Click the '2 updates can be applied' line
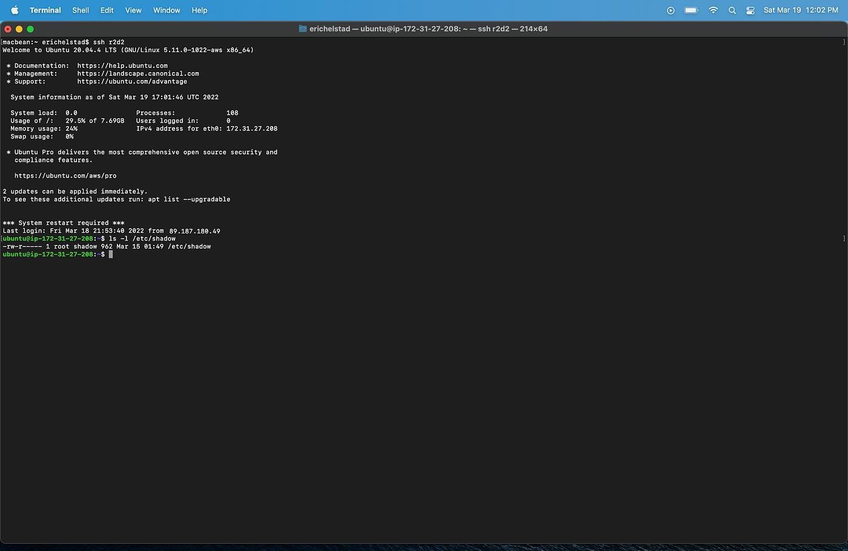Image resolution: width=848 pixels, height=551 pixels. click(75, 192)
